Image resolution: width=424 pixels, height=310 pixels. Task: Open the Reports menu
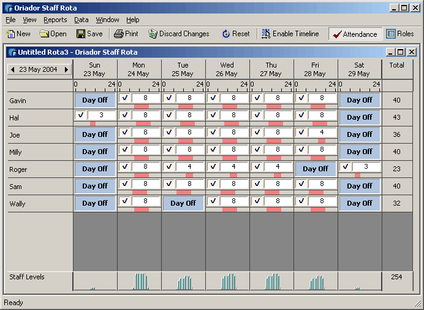tap(55, 20)
